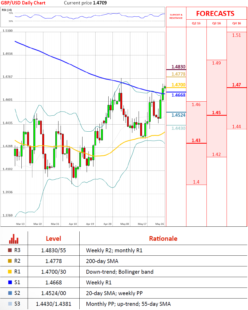The height and width of the screenshot is (310, 248).
Task: Click the 1.4700 resistance level label
Action: click(179, 85)
